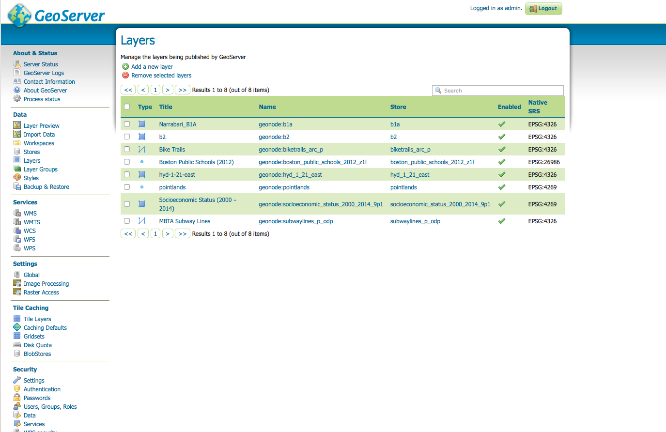Click the Logout button
The height and width of the screenshot is (432, 666).
[543, 9]
